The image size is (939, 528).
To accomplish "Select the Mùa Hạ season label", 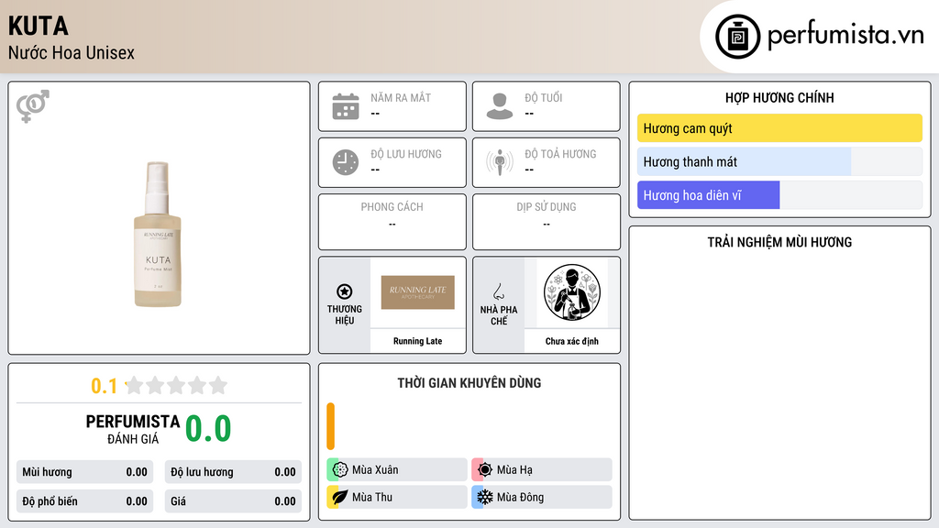I will click(x=514, y=470).
